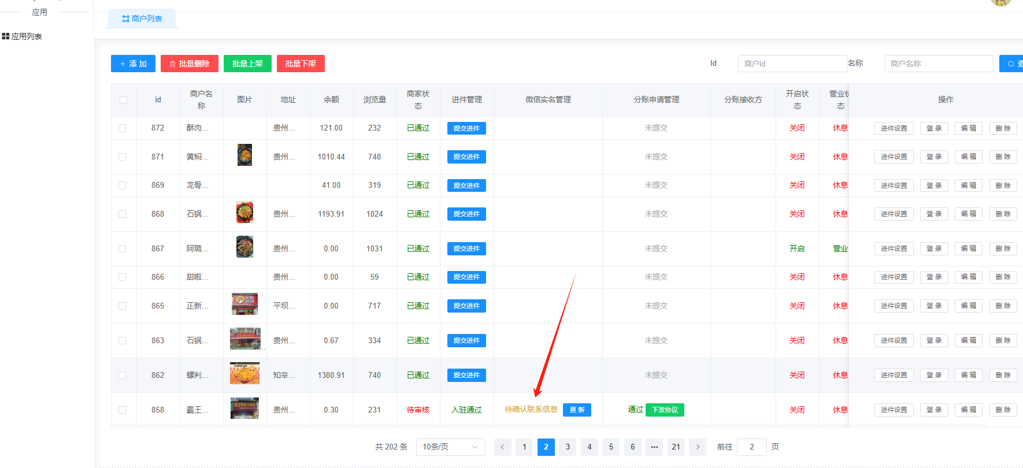Click 批量上架 green button
The height and width of the screenshot is (468, 1023).
pyautogui.click(x=247, y=64)
